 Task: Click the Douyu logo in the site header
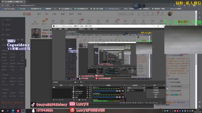27,14
